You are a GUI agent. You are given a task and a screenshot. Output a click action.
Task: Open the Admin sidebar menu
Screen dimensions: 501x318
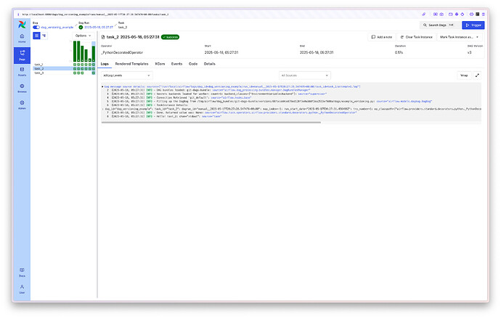22,104
